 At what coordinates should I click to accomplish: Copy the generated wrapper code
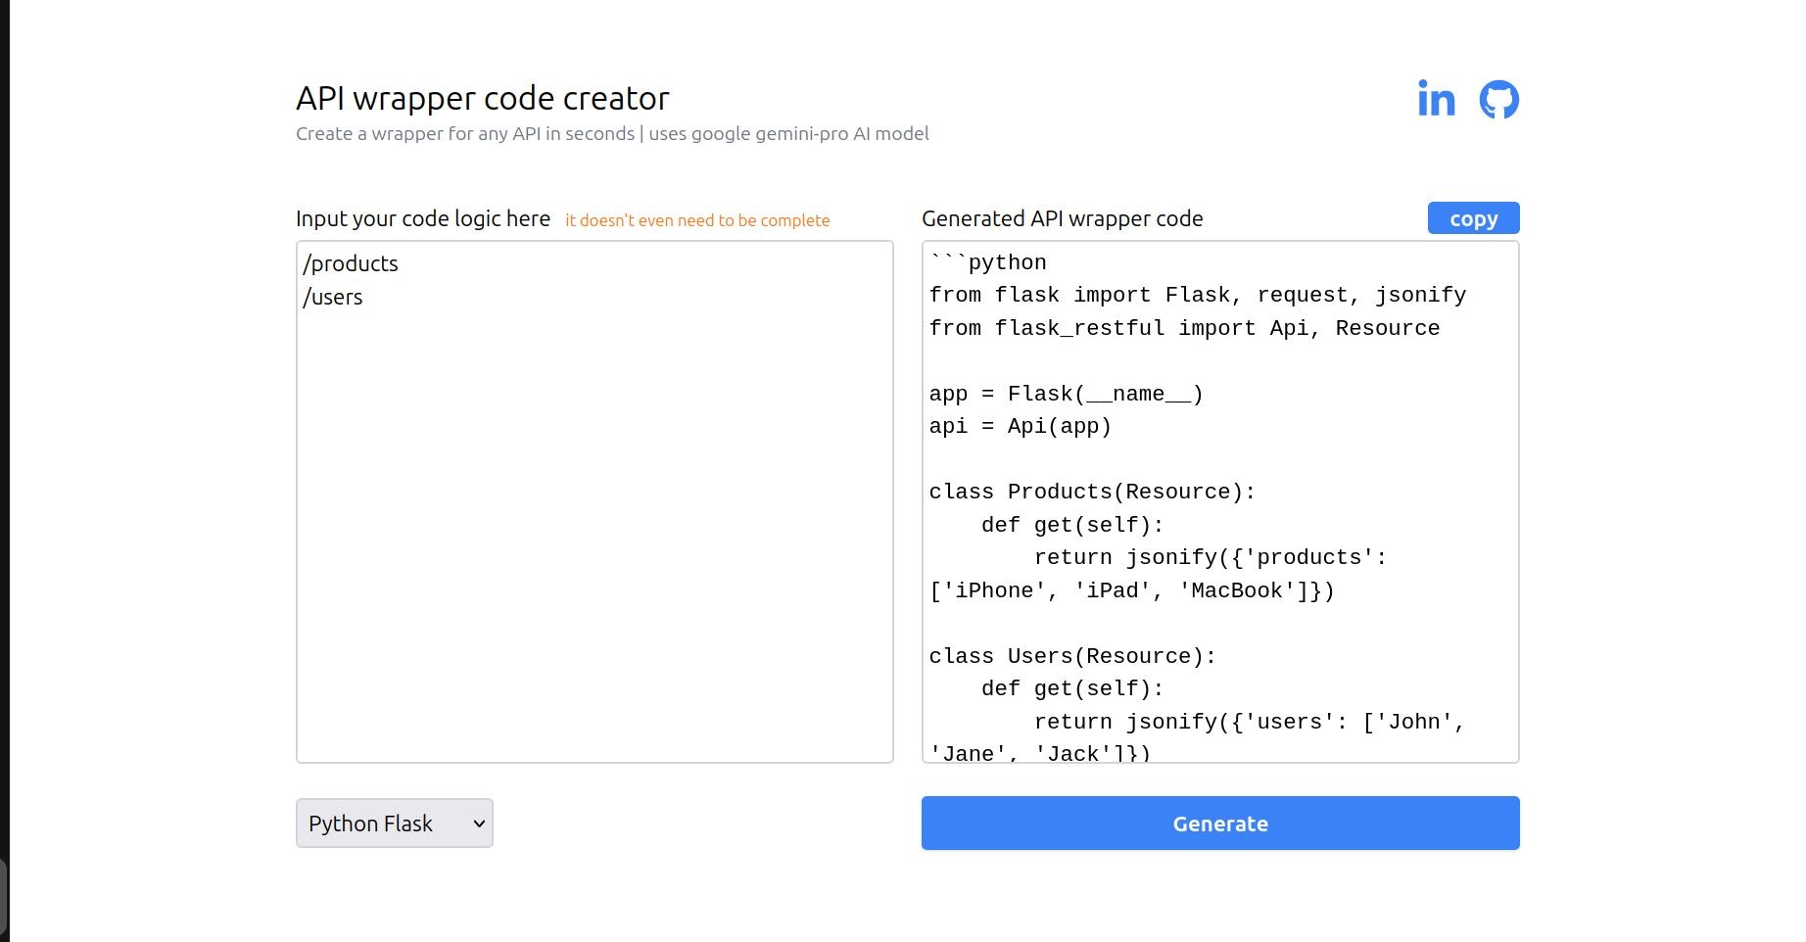(x=1473, y=218)
